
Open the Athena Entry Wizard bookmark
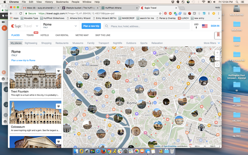pyautogui.click(x=79, y=18)
